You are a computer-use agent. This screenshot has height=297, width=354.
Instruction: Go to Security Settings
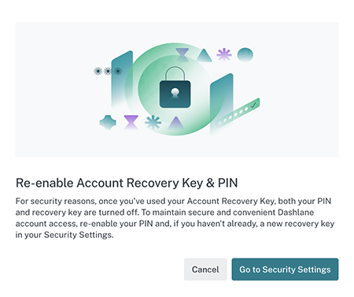pyautogui.click(x=285, y=269)
